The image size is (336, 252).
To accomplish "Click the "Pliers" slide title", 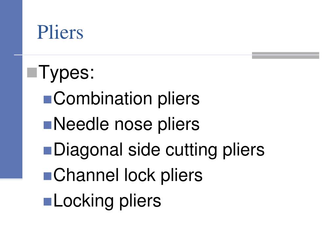I will (x=60, y=32).
